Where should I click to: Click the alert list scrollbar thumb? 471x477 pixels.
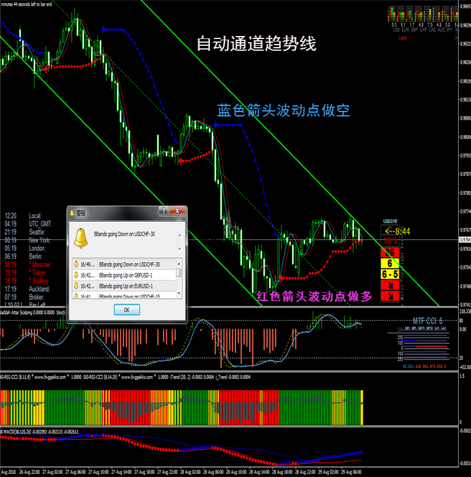[179, 273]
